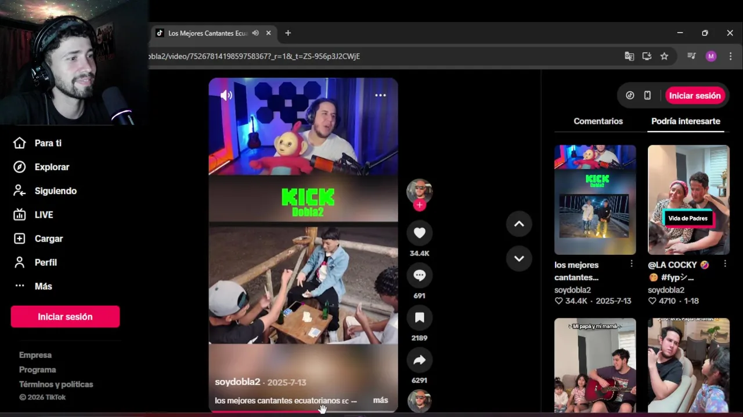The image size is (743, 417).
Task: Click the sidebar Iniciar sesión button
Action: click(65, 317)
